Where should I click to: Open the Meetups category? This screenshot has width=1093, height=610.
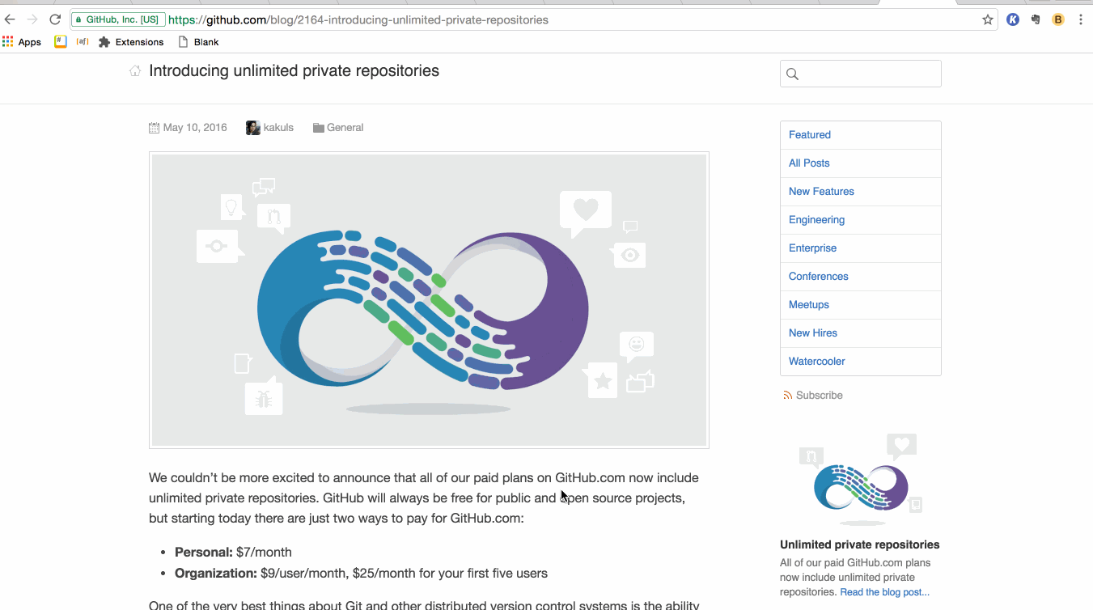tap(861, 305)
